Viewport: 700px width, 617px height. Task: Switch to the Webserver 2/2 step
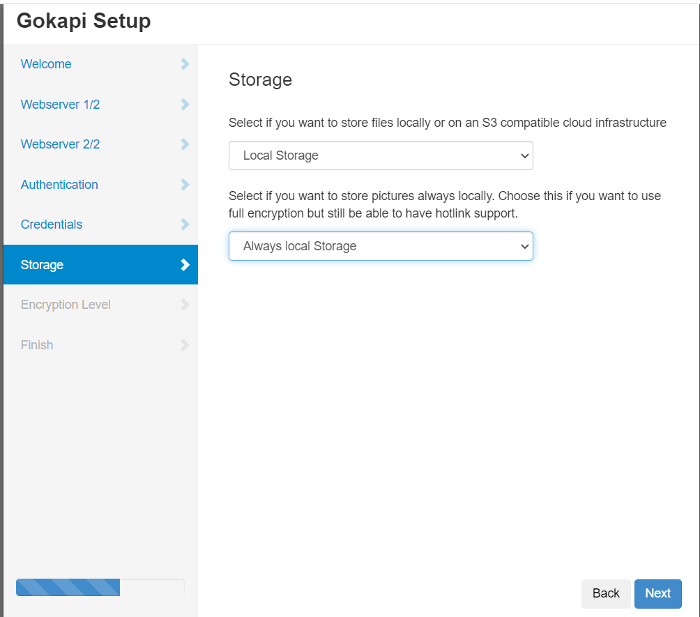coord(61,144)
